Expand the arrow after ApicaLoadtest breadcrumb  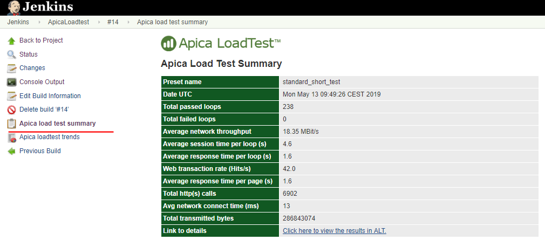[98, 22]
